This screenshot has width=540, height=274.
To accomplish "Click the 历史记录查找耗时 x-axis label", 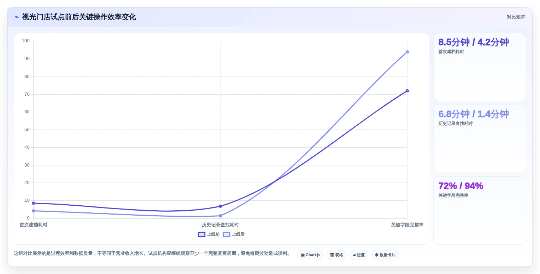I will (x=220, y=225).
